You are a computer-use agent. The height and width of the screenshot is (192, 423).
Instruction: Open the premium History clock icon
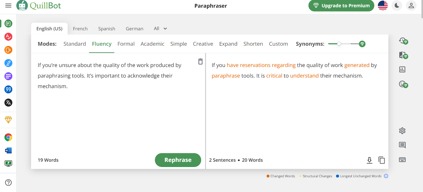(x=403, y=41)
